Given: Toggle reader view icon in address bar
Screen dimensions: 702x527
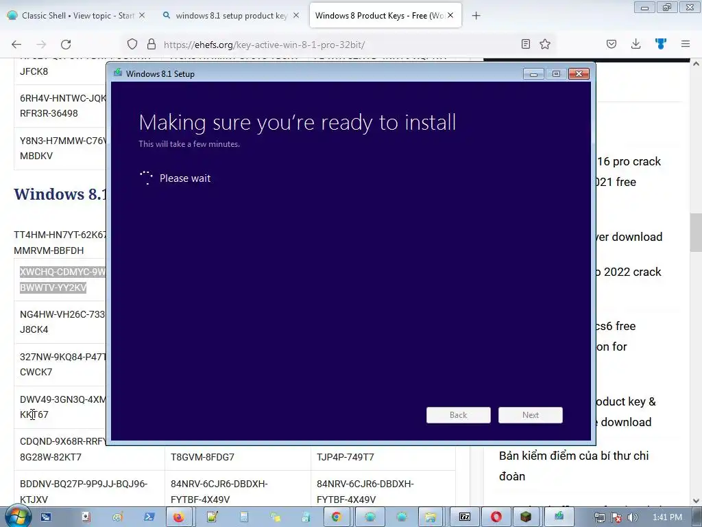Looking at the screenshot, I should point(526,44).
